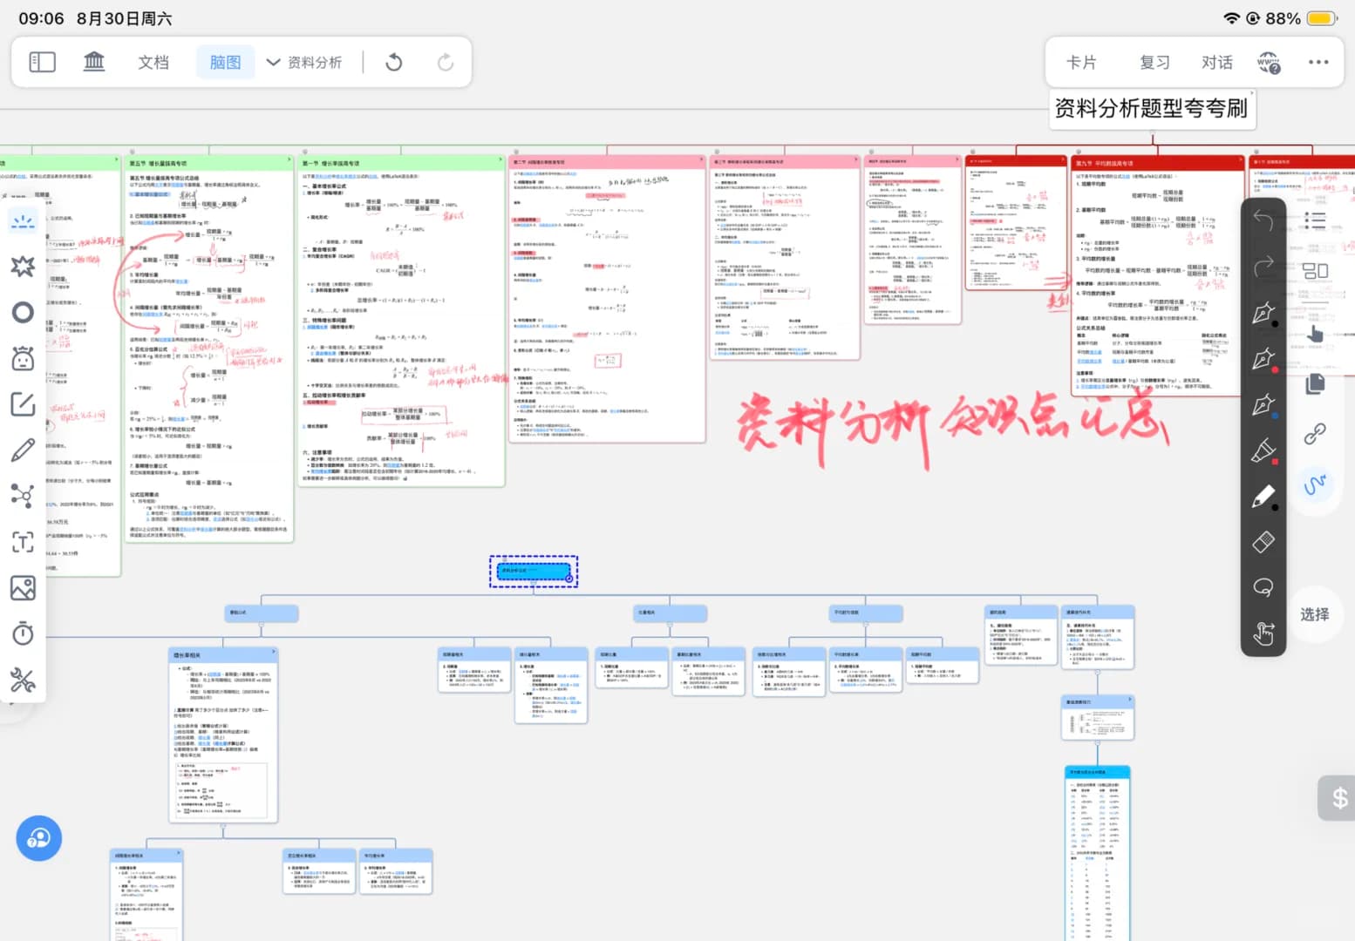
Task: Toggle the handwriting scribble mode
Action: coord(1315,484)
